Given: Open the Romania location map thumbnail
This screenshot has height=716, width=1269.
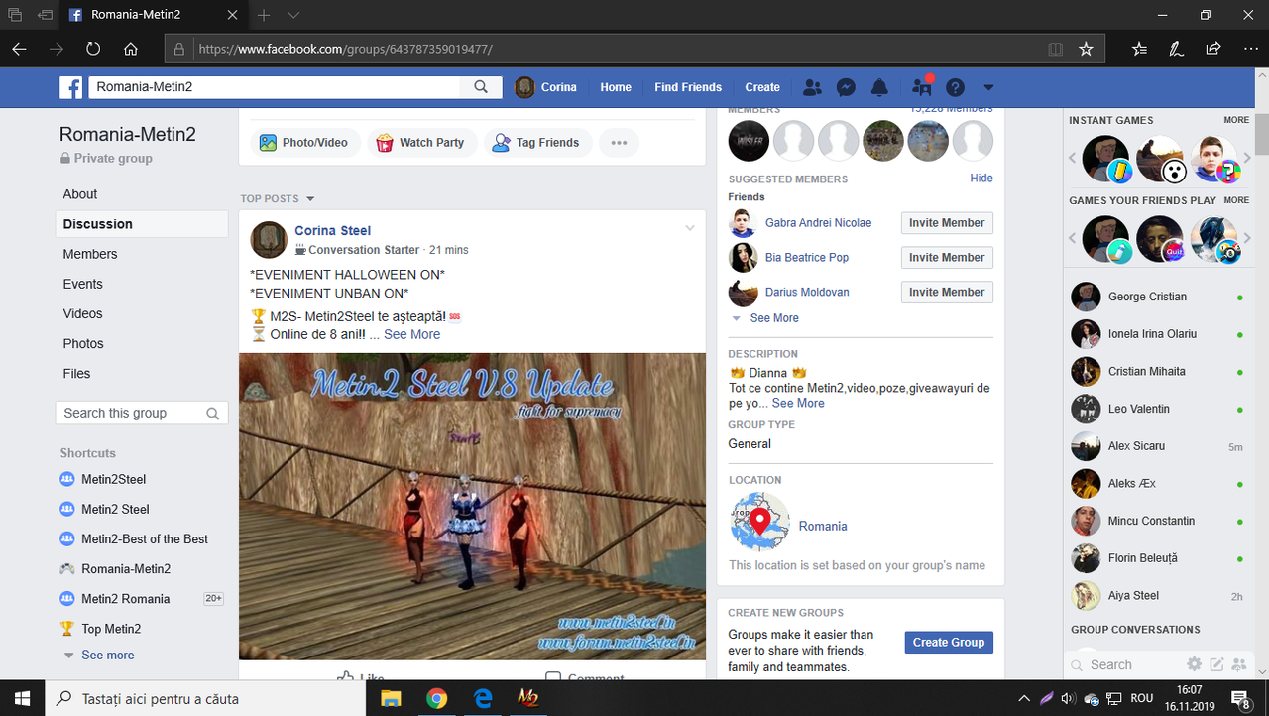Looking at the screenshot, I should tap(759, 522).
